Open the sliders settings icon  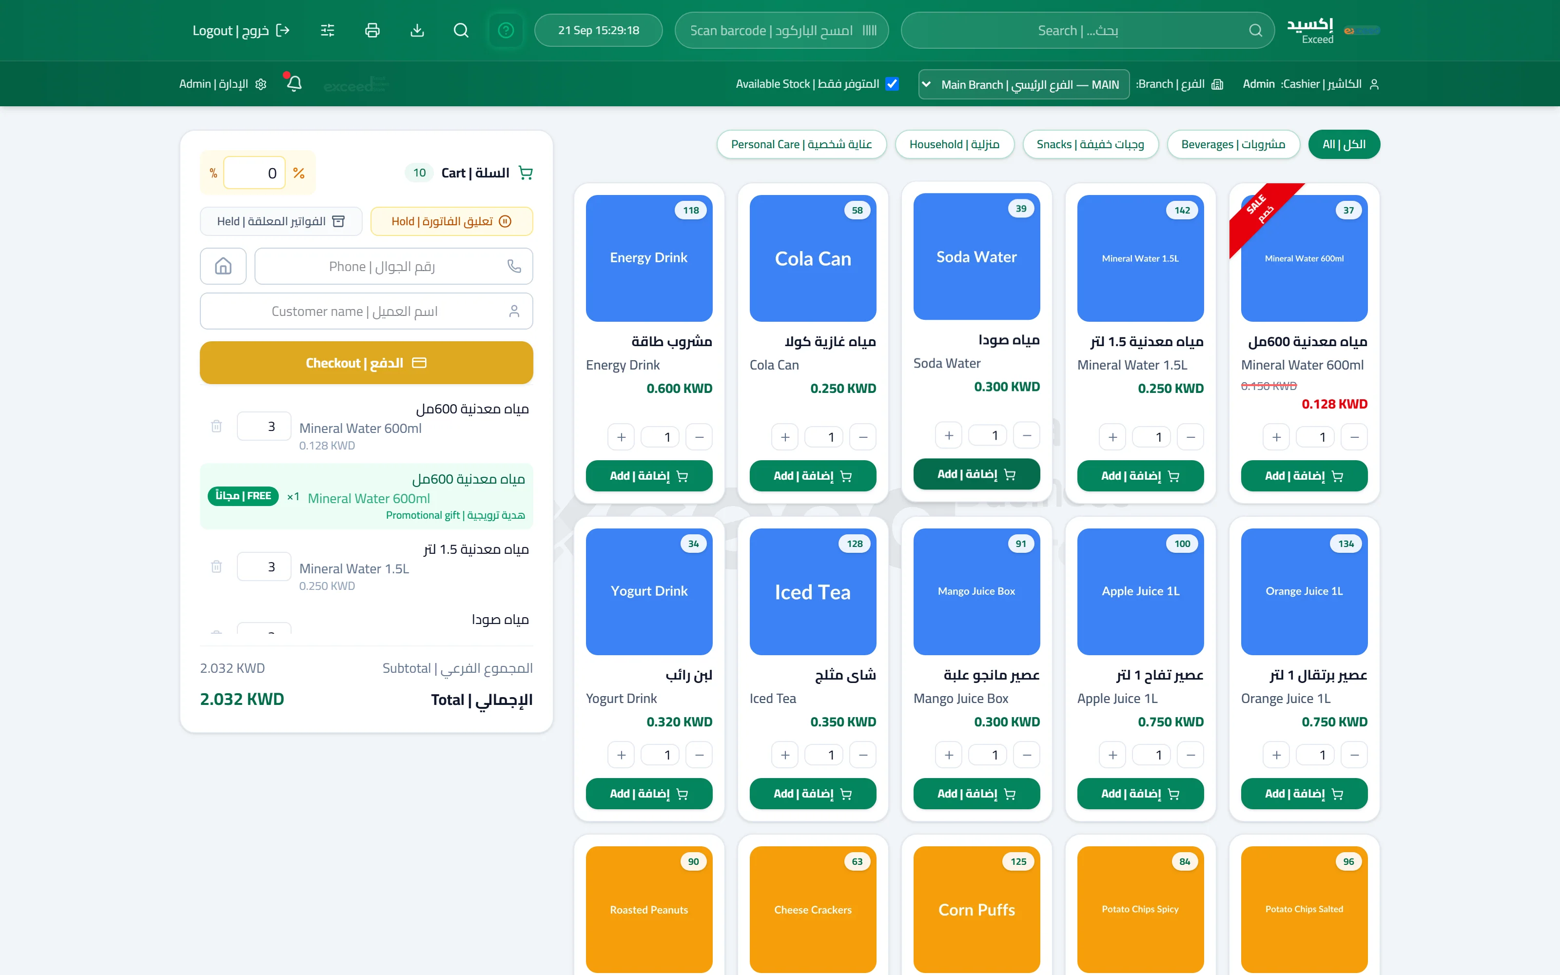pos(328,30)
